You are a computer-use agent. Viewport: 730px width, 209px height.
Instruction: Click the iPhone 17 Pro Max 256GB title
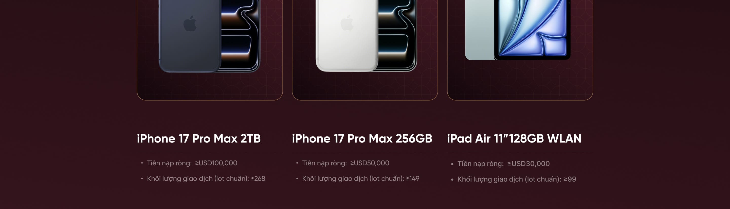[x=362, y=139]
